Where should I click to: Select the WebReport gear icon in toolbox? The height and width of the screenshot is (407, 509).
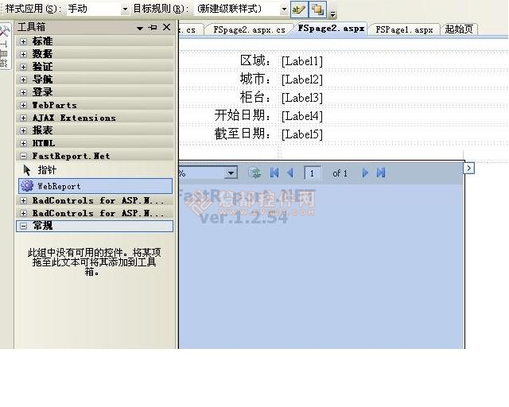pyautogui.click(x=27, y=186)
